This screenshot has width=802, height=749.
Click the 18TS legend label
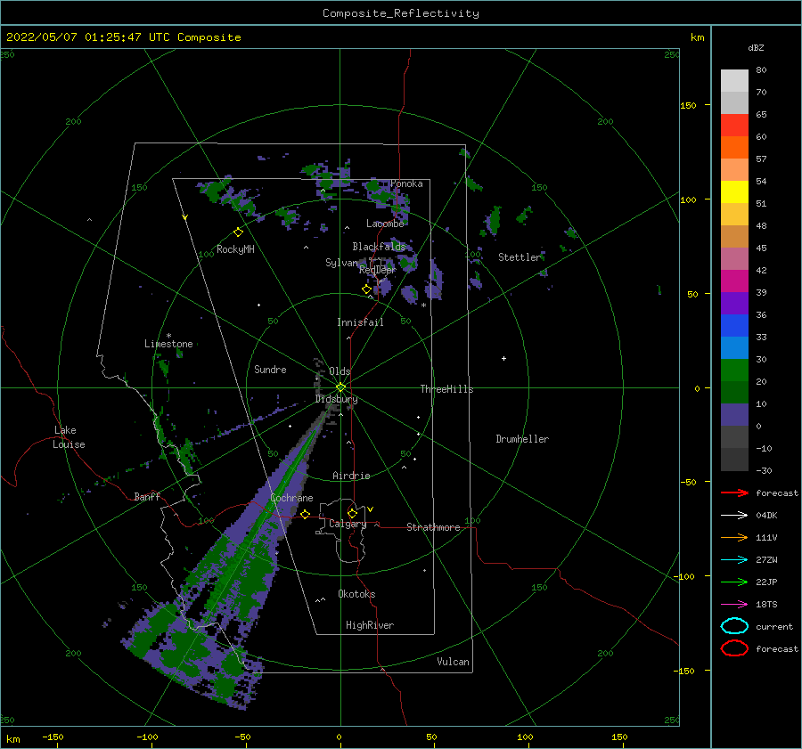pos(766,605)
